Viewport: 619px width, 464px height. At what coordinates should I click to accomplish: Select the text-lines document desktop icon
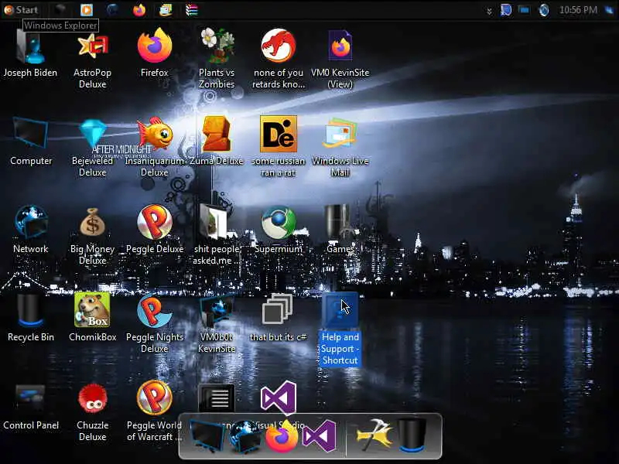point(217,398)
